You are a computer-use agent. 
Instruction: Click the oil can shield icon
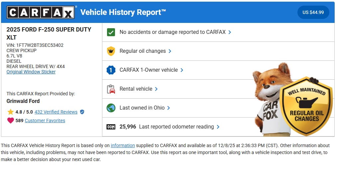point(111,51)
